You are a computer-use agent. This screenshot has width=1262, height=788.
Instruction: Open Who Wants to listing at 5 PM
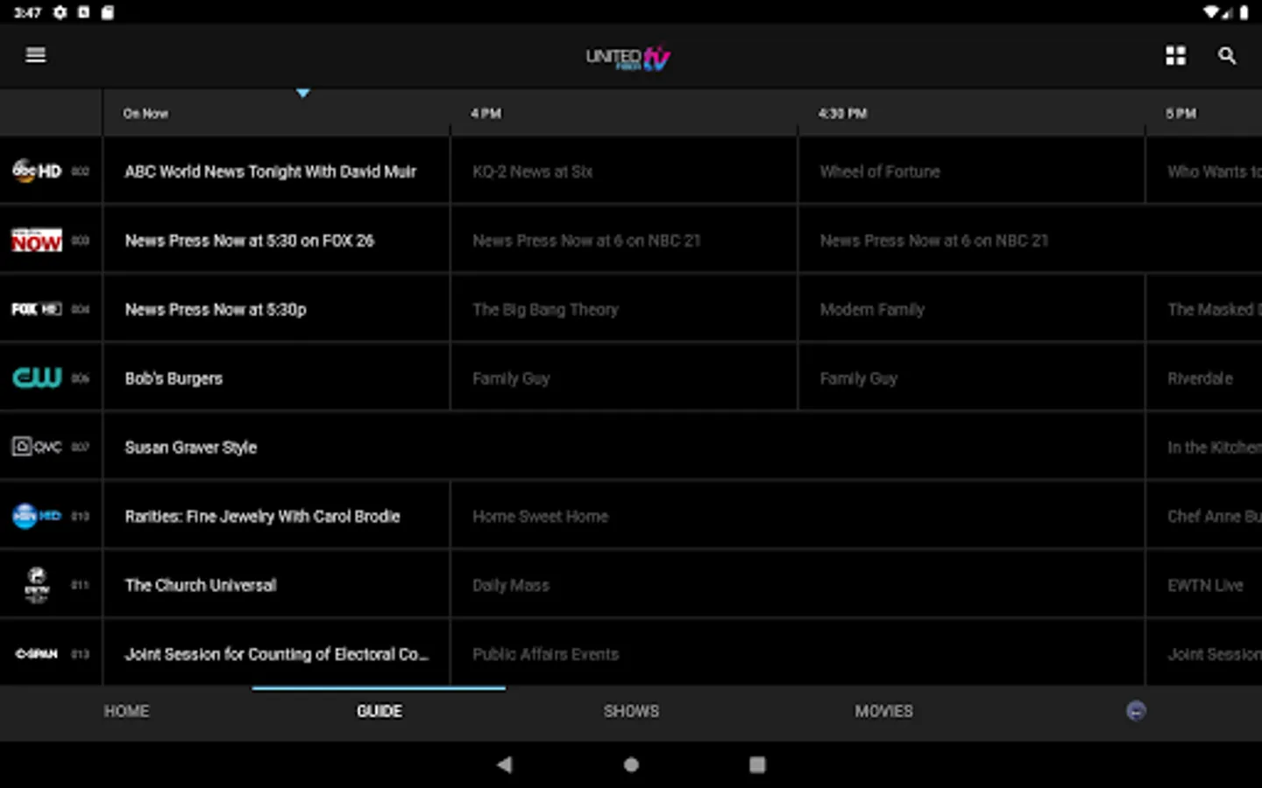1204,171
